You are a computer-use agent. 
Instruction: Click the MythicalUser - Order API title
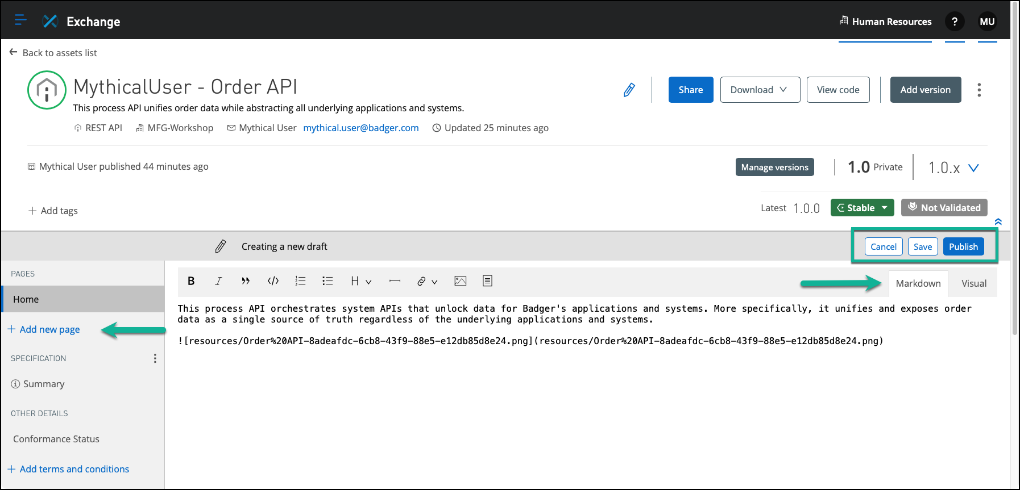(x=185, y=87)
